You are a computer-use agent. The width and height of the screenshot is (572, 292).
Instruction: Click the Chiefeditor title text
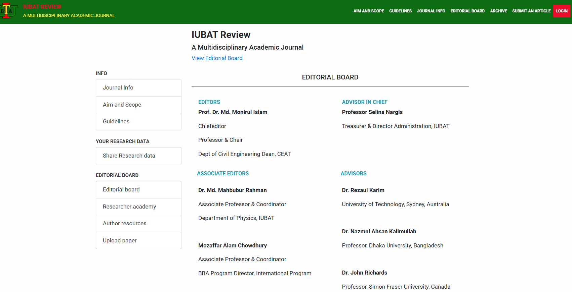point(212,126)
